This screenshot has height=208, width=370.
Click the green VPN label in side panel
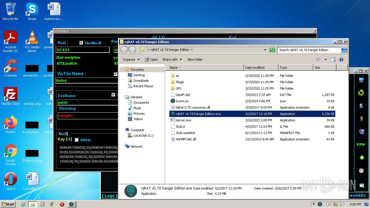[x=361, y=144]
